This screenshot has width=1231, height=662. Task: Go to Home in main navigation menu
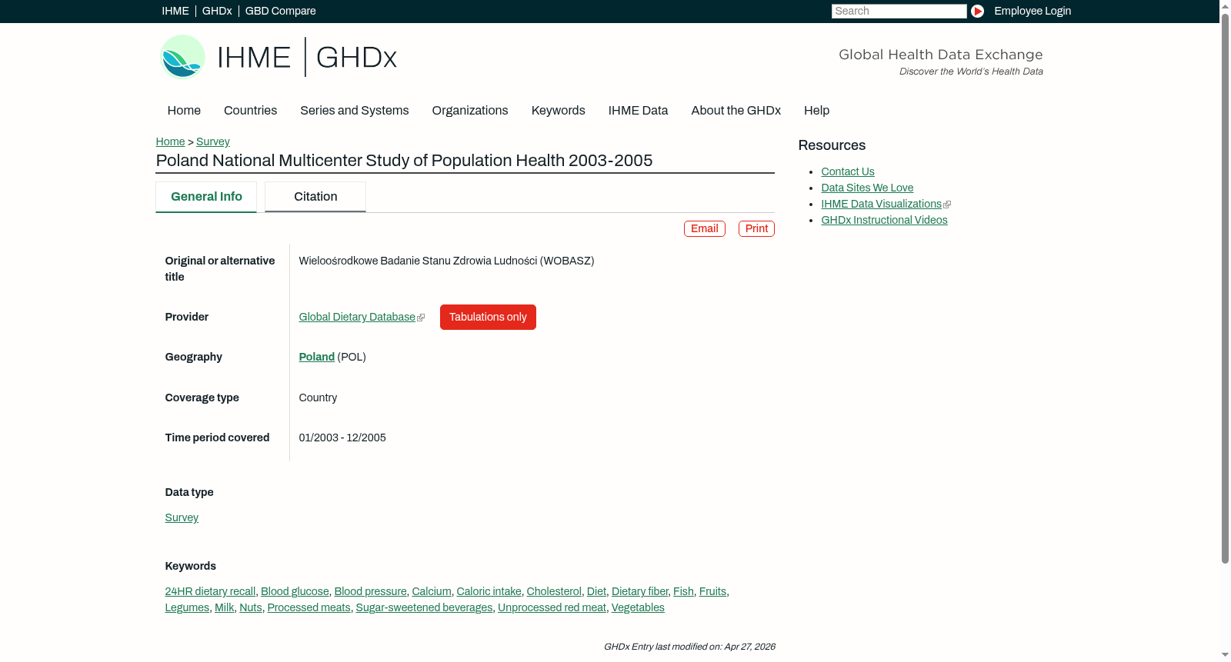(x=184, y=111)
